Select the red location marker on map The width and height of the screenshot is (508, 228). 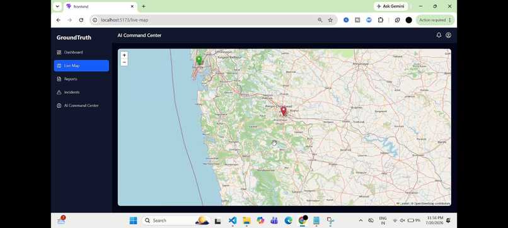click(x=284, y=111)
